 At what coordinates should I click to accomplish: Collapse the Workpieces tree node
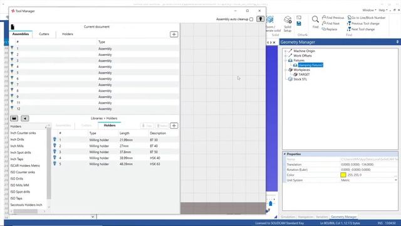tap(286, 70)
